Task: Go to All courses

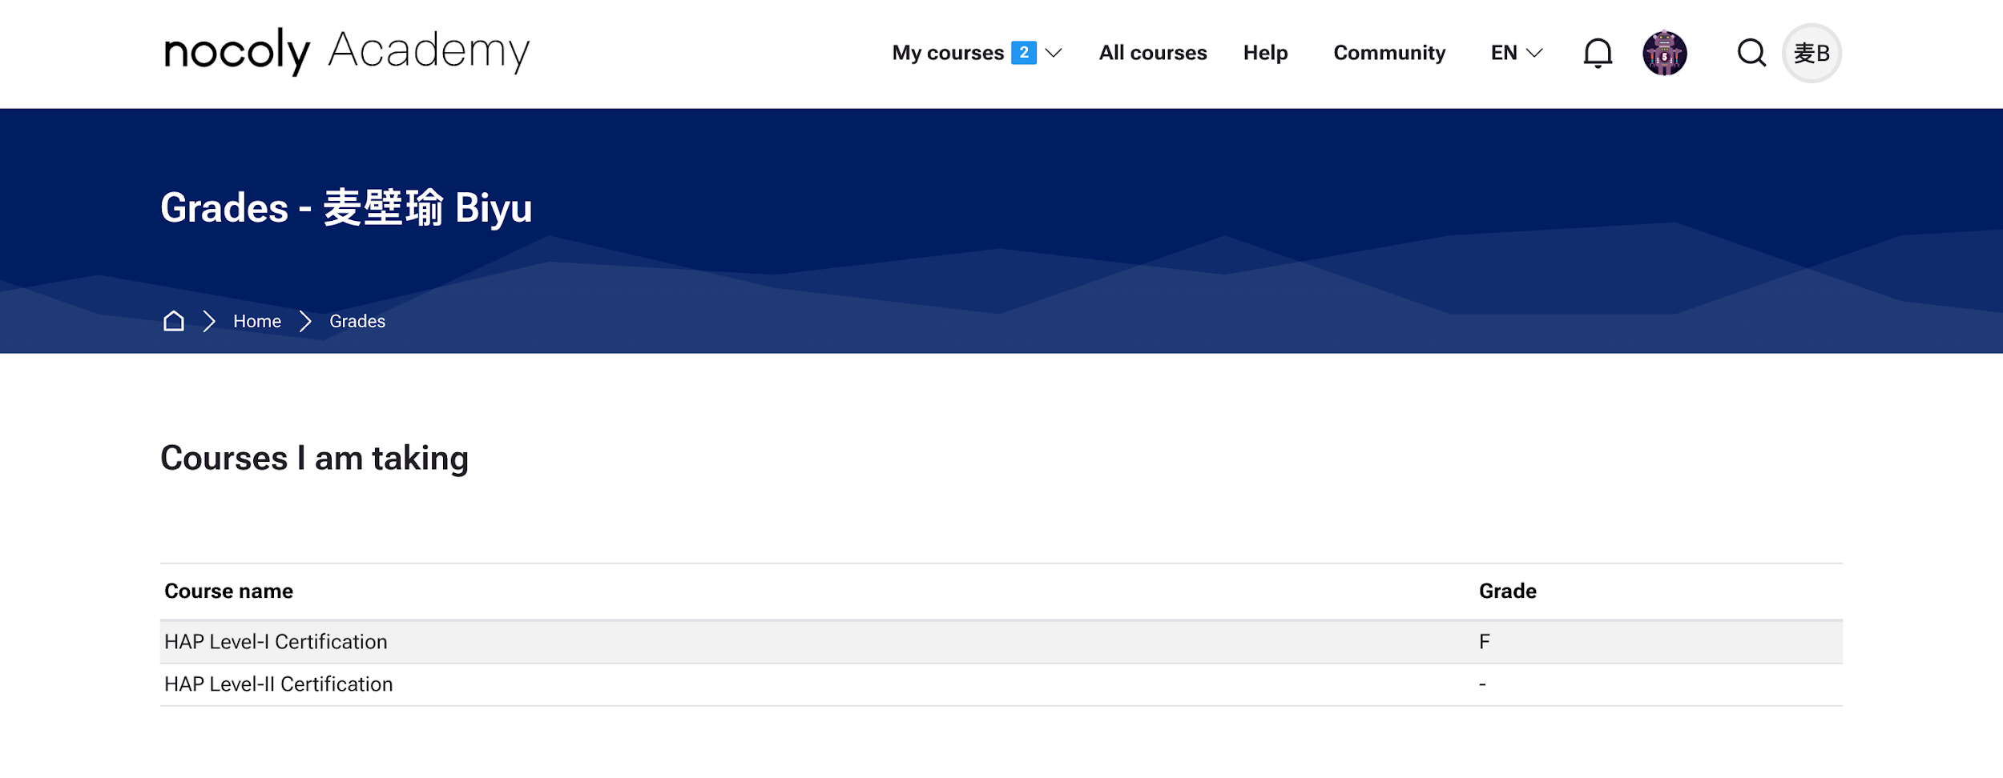Action: (1152, 53)
